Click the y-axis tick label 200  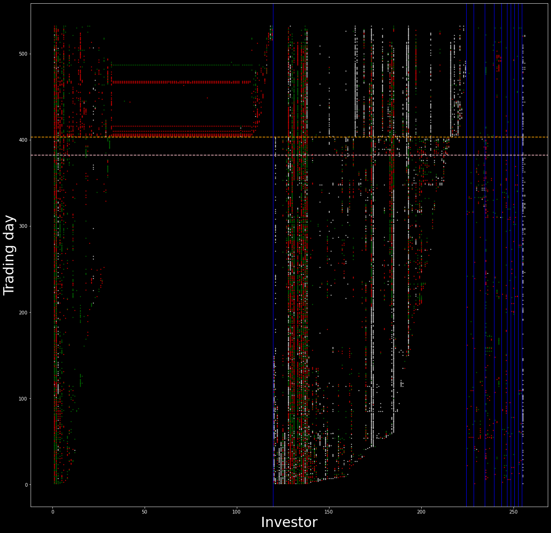(24, 313)
